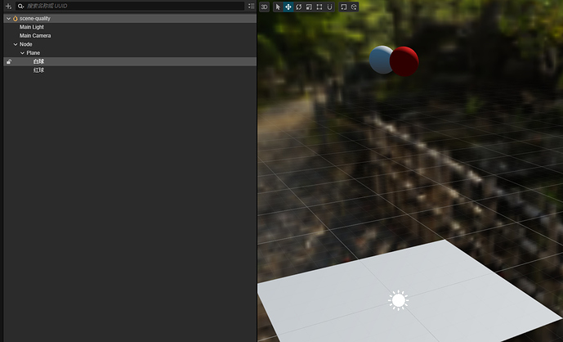Click the white sphere in viewport
The height and width of the screenshot is (342, 563).
[x=379, y=60]
